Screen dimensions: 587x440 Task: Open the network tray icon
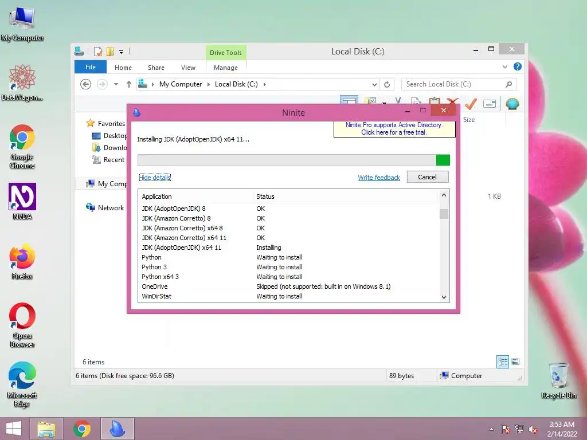pyautogui.click(x=519, y=429)
